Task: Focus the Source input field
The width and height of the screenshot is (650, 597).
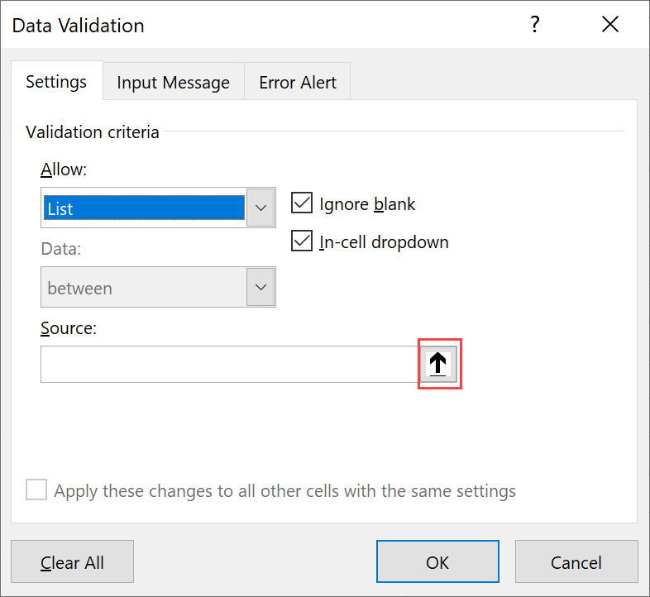Action: click(230, 364)
